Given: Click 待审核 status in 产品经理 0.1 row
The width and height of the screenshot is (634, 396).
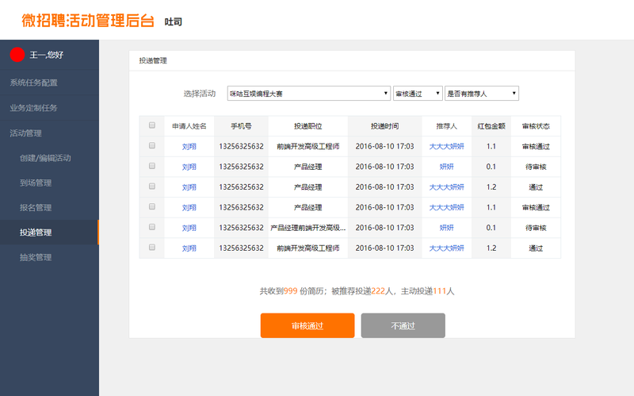Looking at the screenshot, I should pyautogui.click(x=536, y=167).
